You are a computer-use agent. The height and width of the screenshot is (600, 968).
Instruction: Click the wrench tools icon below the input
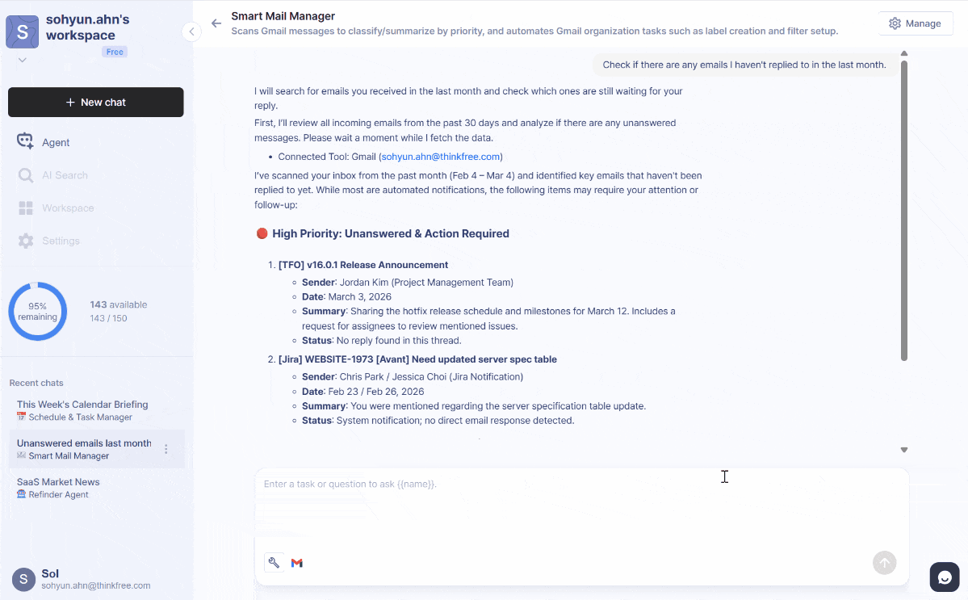pos(274,562)
